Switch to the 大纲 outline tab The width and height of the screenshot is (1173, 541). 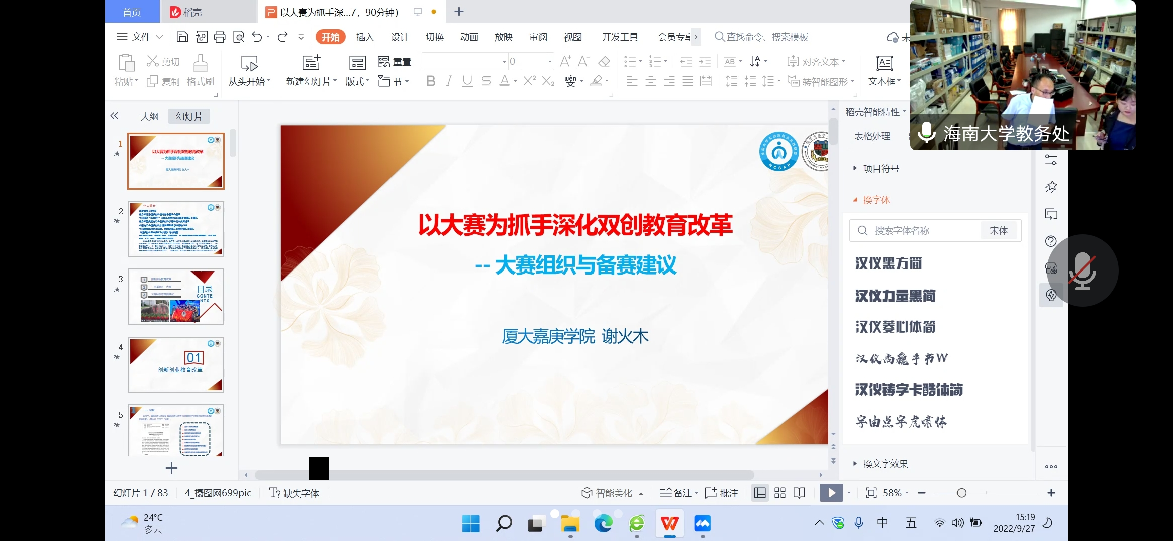point(149,117)
